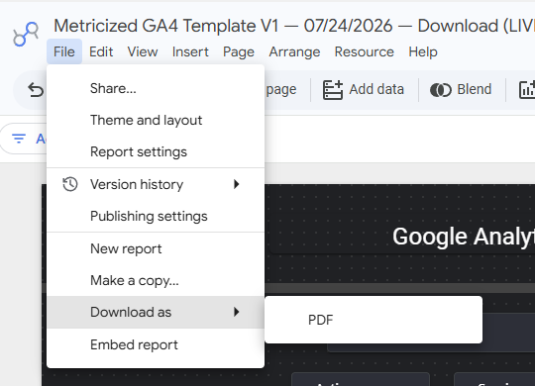
Task: Choose Embed report
Action: pyautogui.click(x=156, y=344)
